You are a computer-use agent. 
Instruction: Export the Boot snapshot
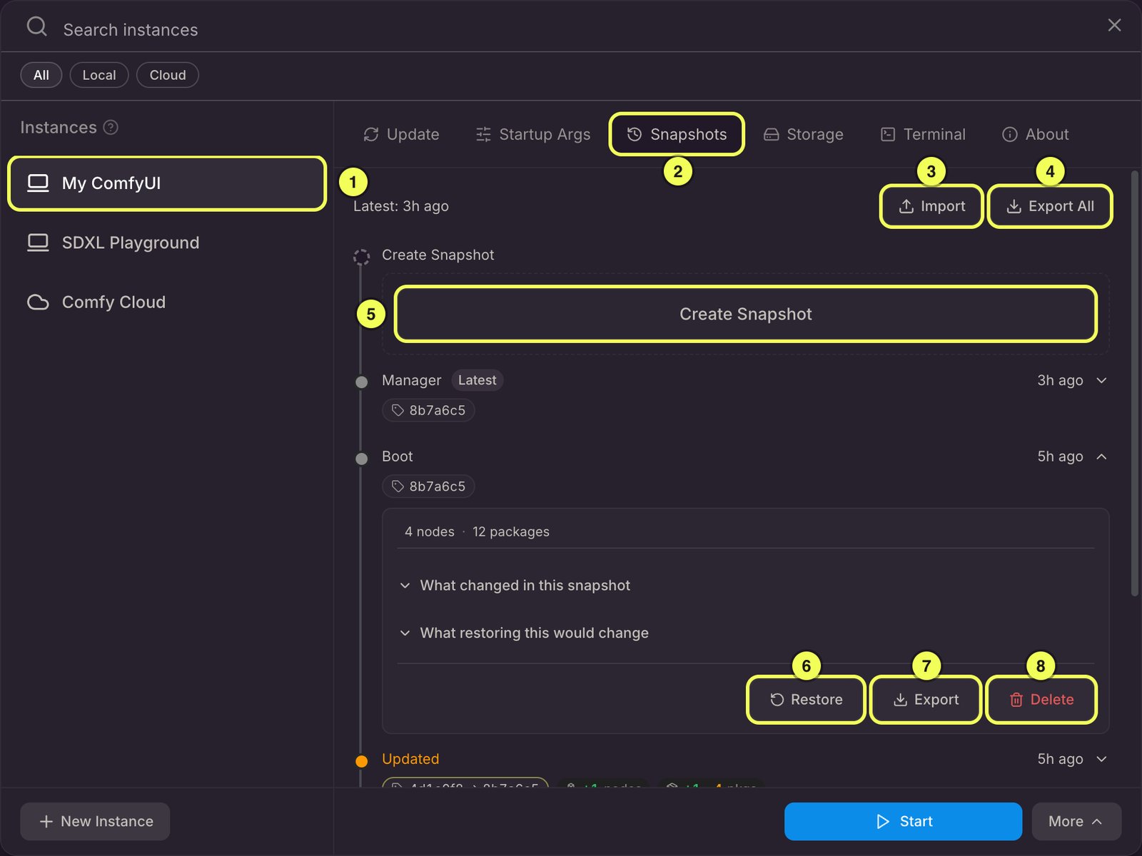pyautogui.click(x=926, y=700)
